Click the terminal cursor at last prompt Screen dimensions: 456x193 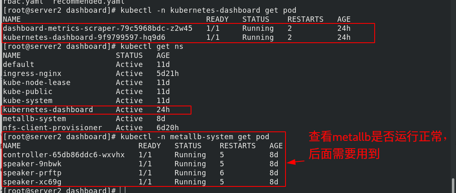pos(122,191)
